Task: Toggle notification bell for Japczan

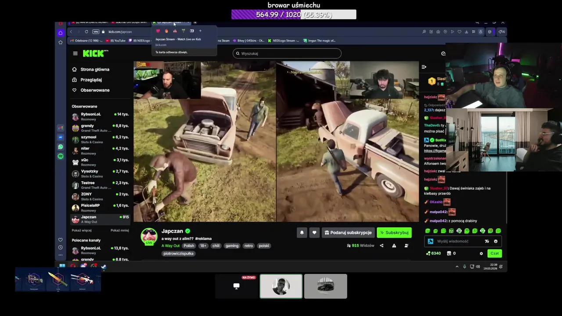Action: pyautogui.click(x=302, y=233)
